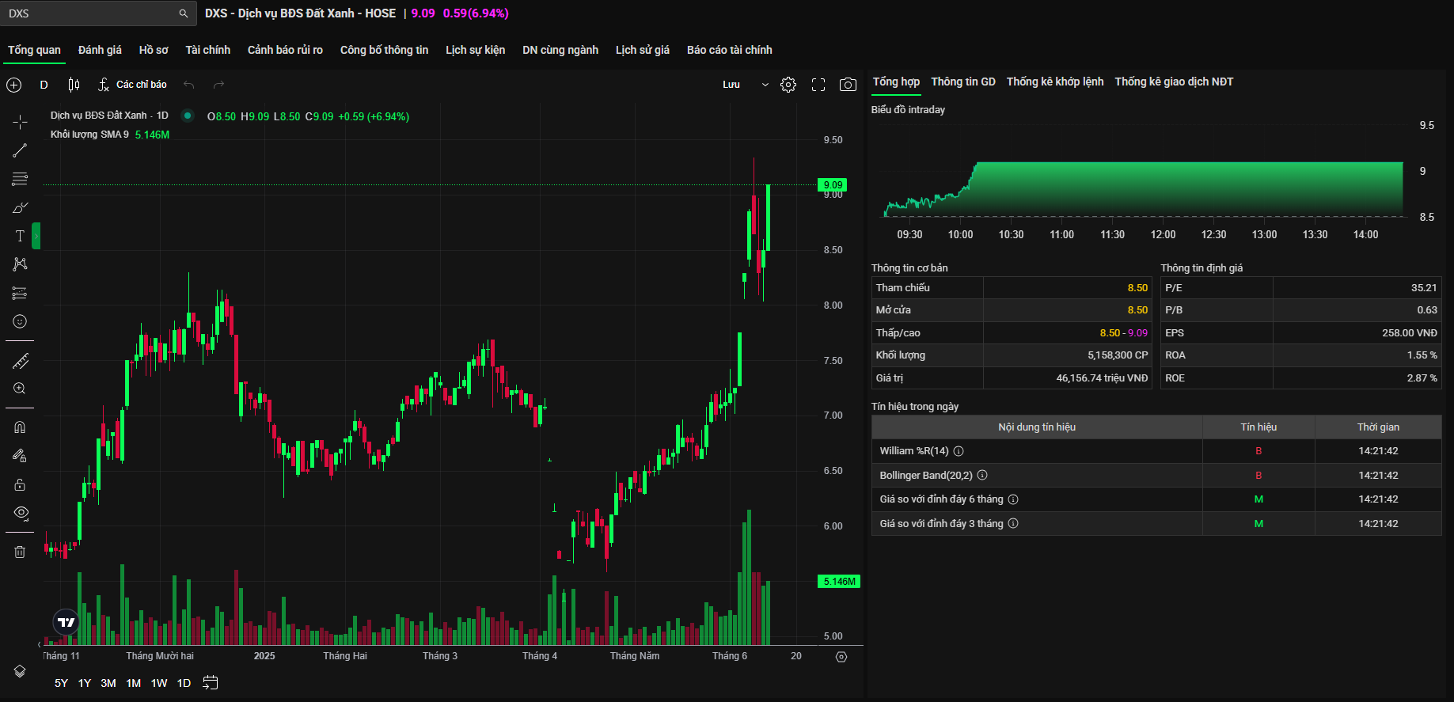Open the D interval dropdown
This screenshot has height=702, width=1454.
point(44,85)
